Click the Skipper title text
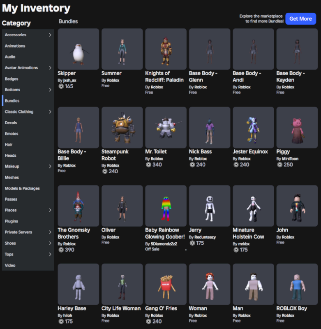Screen dimensions: 321x329 pyautogui.click(x=67, y=73)
